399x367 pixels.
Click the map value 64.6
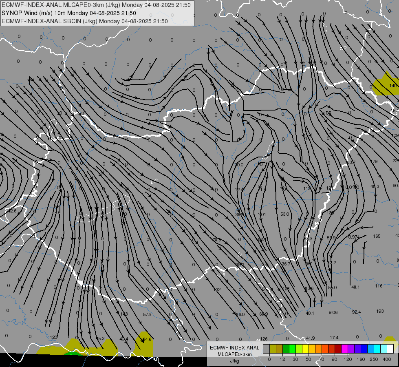[x=147, y=339]
